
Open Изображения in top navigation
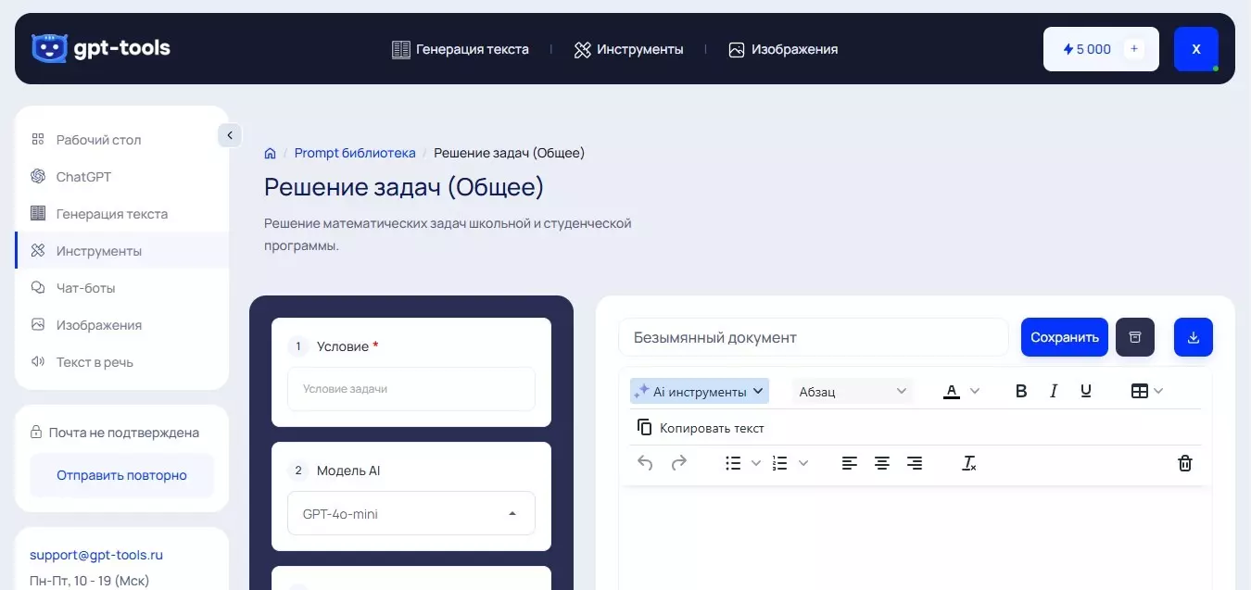(783, 49)
